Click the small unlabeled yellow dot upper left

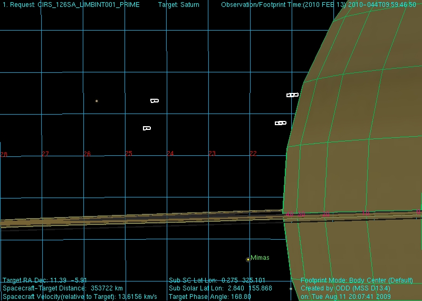97,101
